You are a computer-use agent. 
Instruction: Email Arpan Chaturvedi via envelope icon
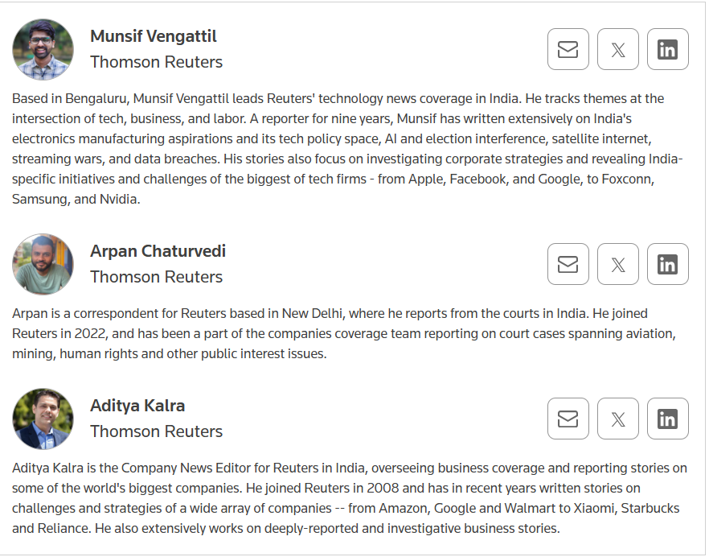568,264
